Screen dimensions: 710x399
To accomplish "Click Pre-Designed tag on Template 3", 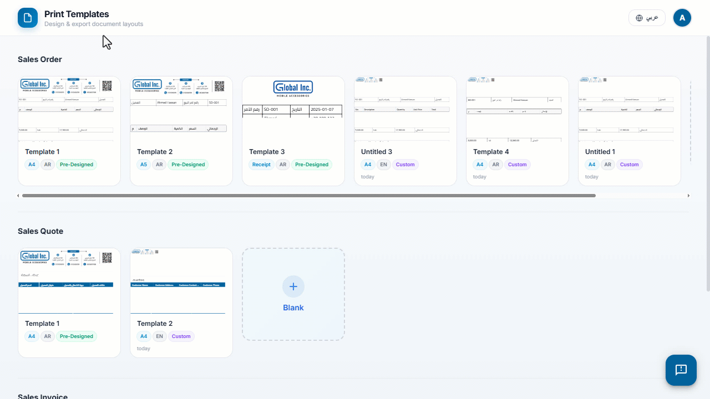I will tap(312, 165).
